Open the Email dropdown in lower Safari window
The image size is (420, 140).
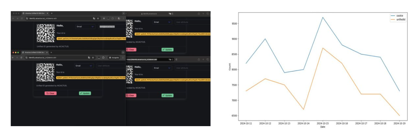[x=162, y=68]
